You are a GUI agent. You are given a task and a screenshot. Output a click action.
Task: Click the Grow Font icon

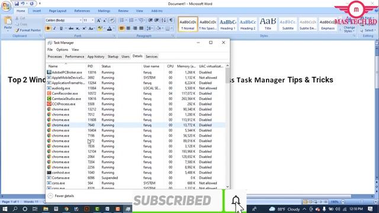pyautogui.click(x=99, y=21)
